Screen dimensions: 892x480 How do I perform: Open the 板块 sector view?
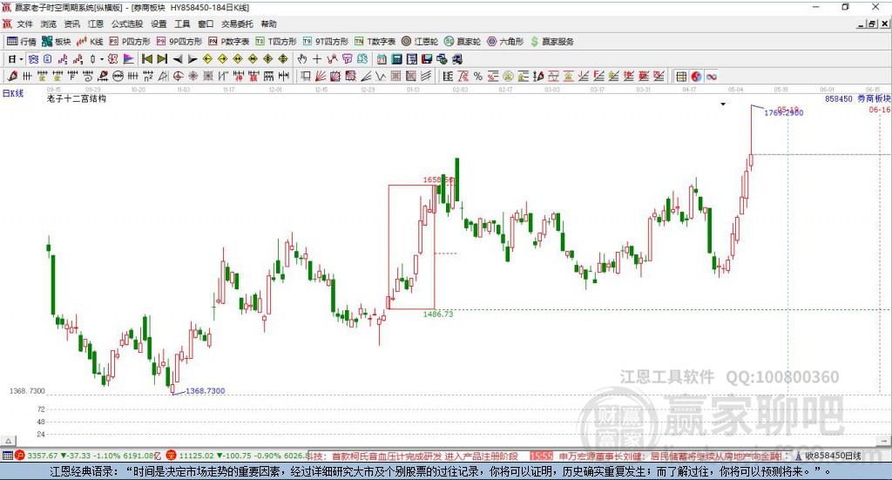[x=56, y=42]
